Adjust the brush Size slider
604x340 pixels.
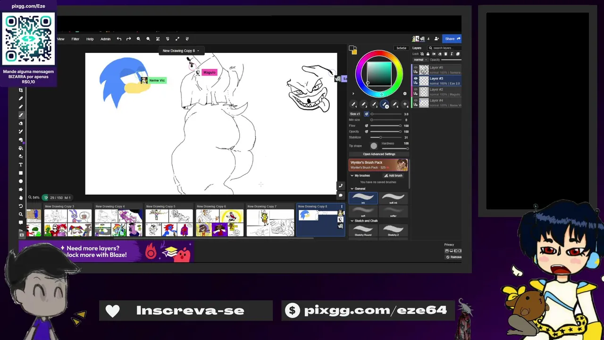pyautogui.click(x=386, y=114)
